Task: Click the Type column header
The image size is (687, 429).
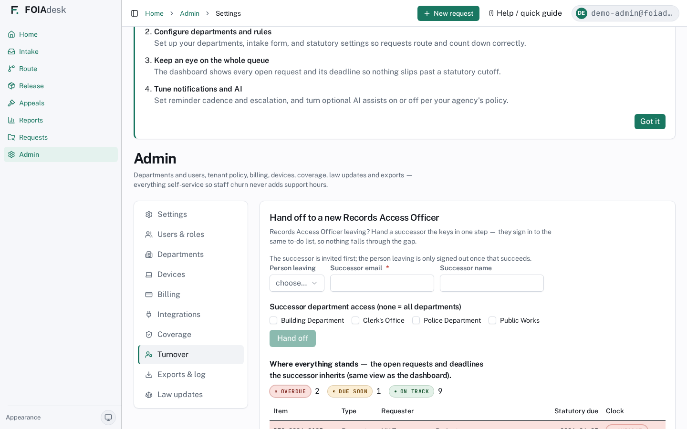Action: 349,411
